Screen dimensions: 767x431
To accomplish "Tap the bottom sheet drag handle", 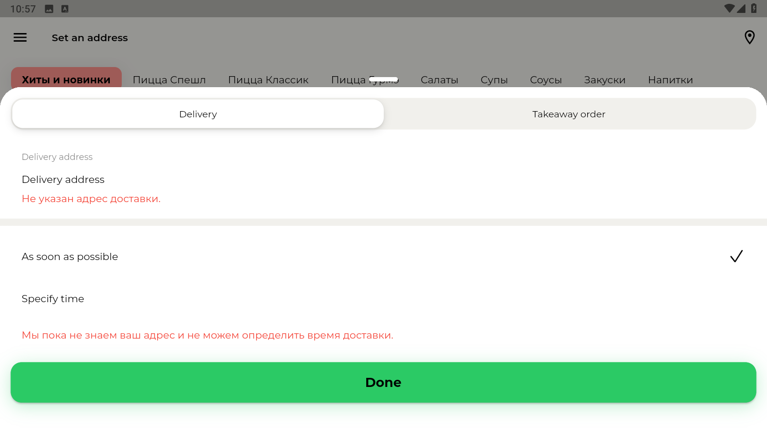I will click(x=383, y=79).
